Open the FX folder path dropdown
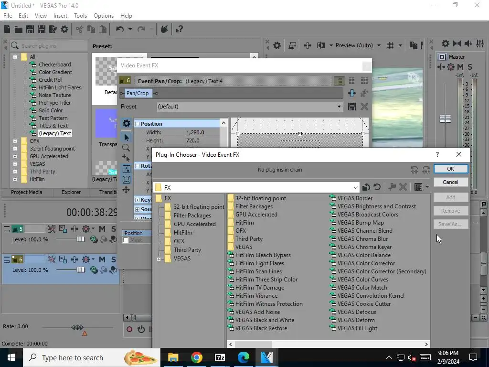This screenshot has height=367, width=489. tap(355, 187)
